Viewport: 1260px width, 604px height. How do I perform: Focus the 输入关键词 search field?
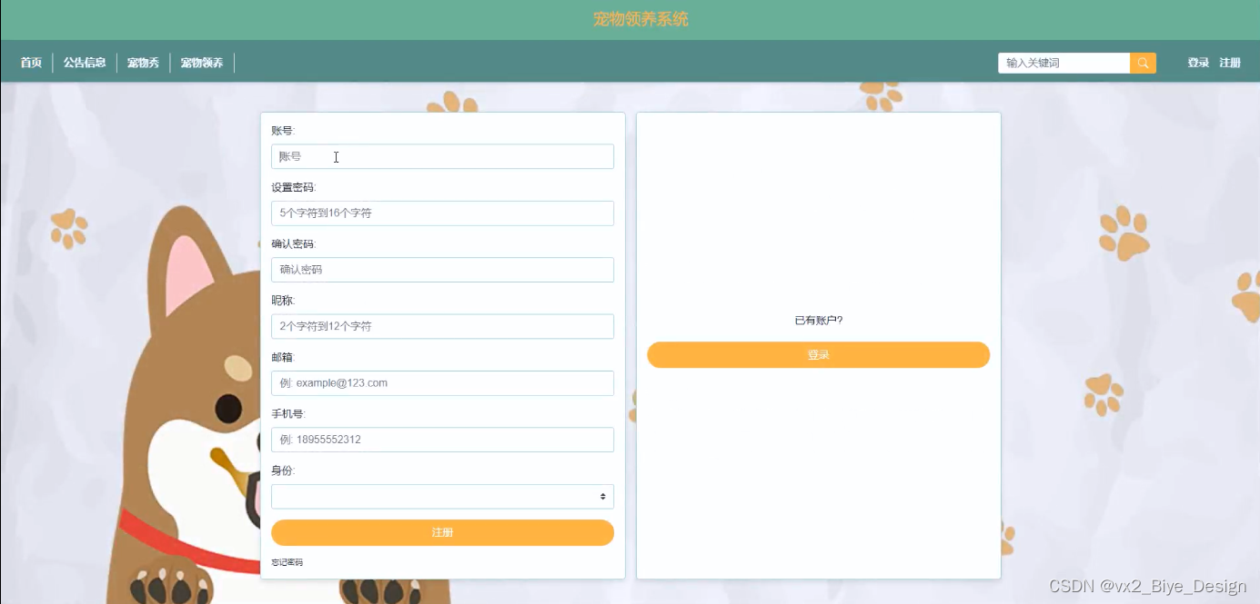click(1063, 63)
